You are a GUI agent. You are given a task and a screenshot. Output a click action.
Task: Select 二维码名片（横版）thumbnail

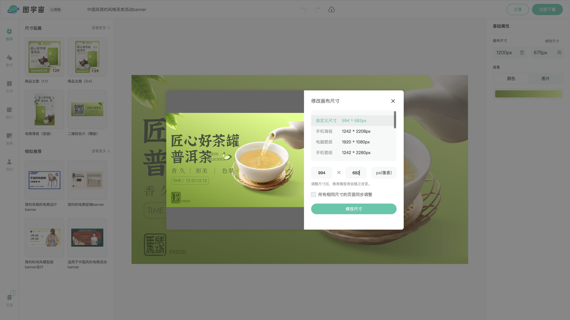87,109
